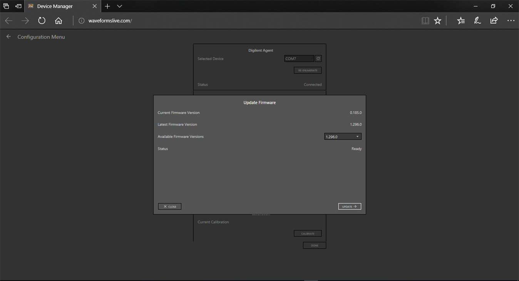Viewport: 519px width, 281px height.
Task: Reload the page with browser refresh icon
Action: click(x=42, y=21)
